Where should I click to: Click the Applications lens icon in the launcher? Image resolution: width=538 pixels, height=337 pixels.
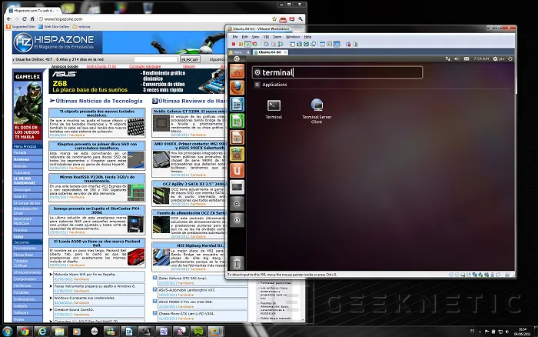(x=237, y=203)
